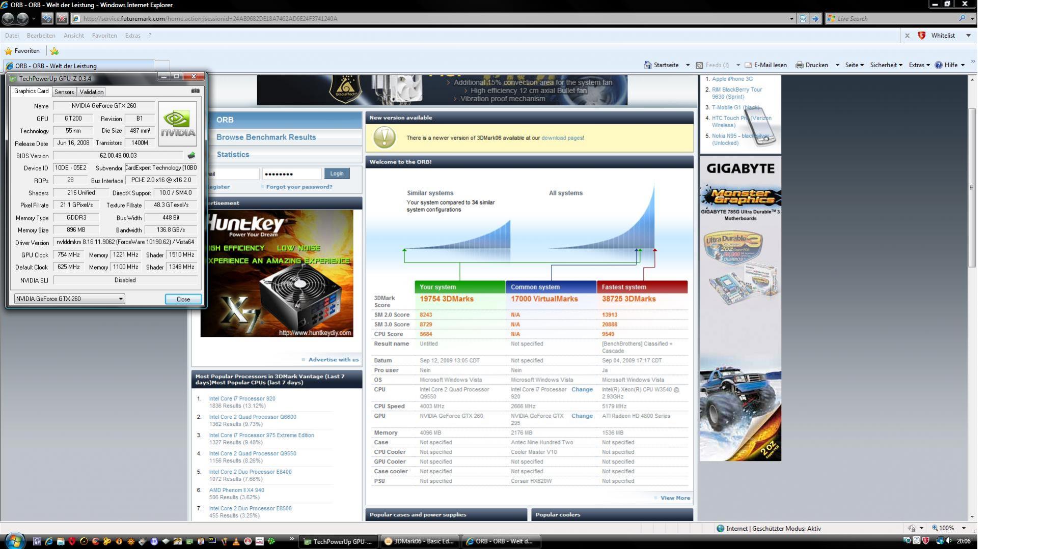The width and height of the screenshot is (1042, 549).
Task: Select the ORB browser tab
Action: (79, 66)
